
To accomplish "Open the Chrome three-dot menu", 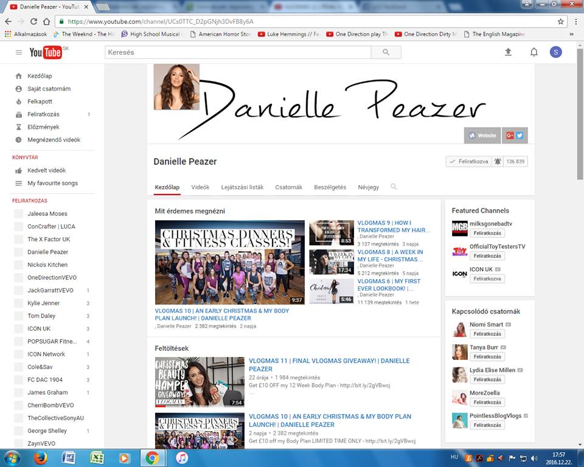I will (576, 22).
